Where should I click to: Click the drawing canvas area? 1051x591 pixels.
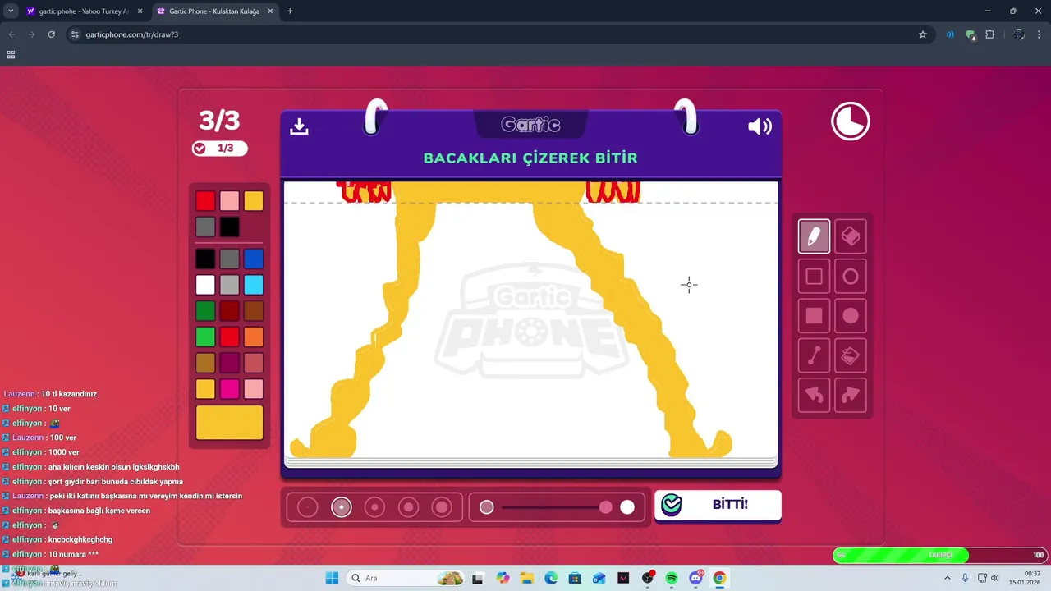(530, 319)
